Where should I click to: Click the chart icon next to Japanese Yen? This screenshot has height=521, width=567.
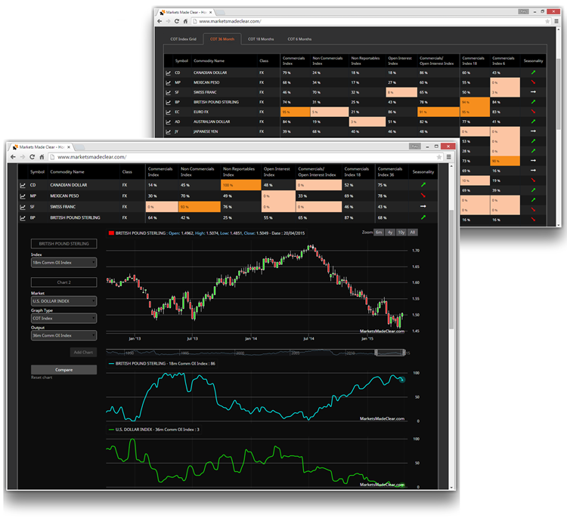coord(169,130)
